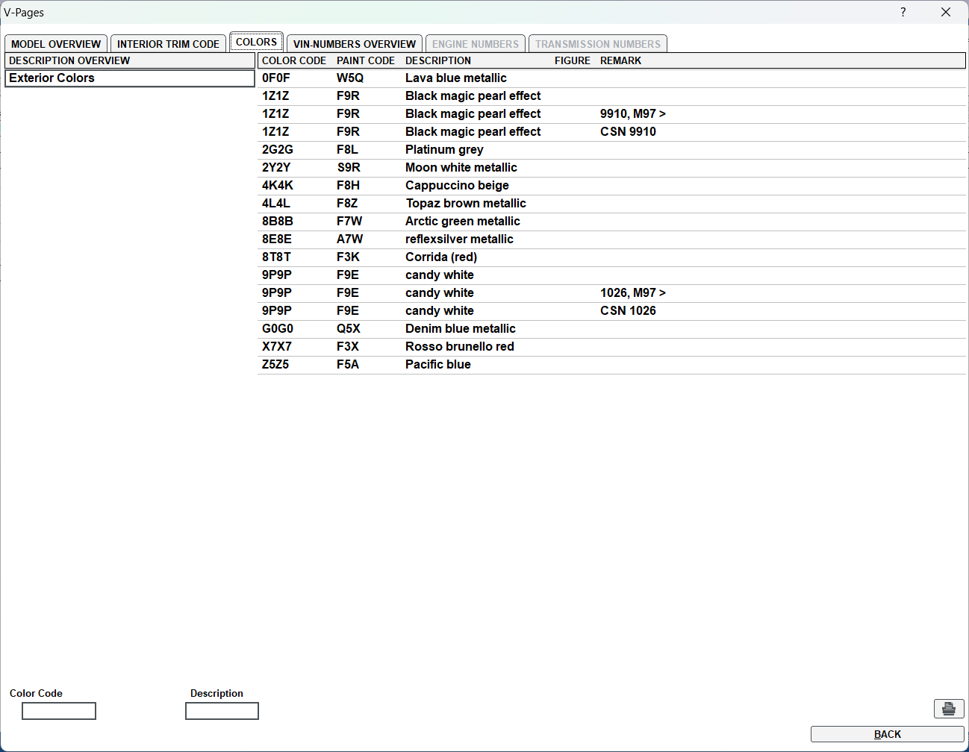The image size is (969, 752).
Task: Switch to the Model Overview tab
Action: click(x=56, y=44)
